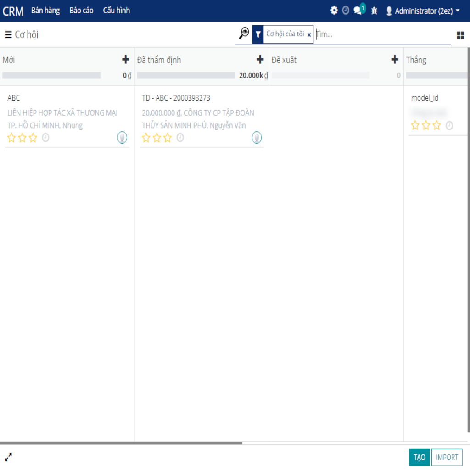
Task: Click the TẠO button
Action: (419, 457)
